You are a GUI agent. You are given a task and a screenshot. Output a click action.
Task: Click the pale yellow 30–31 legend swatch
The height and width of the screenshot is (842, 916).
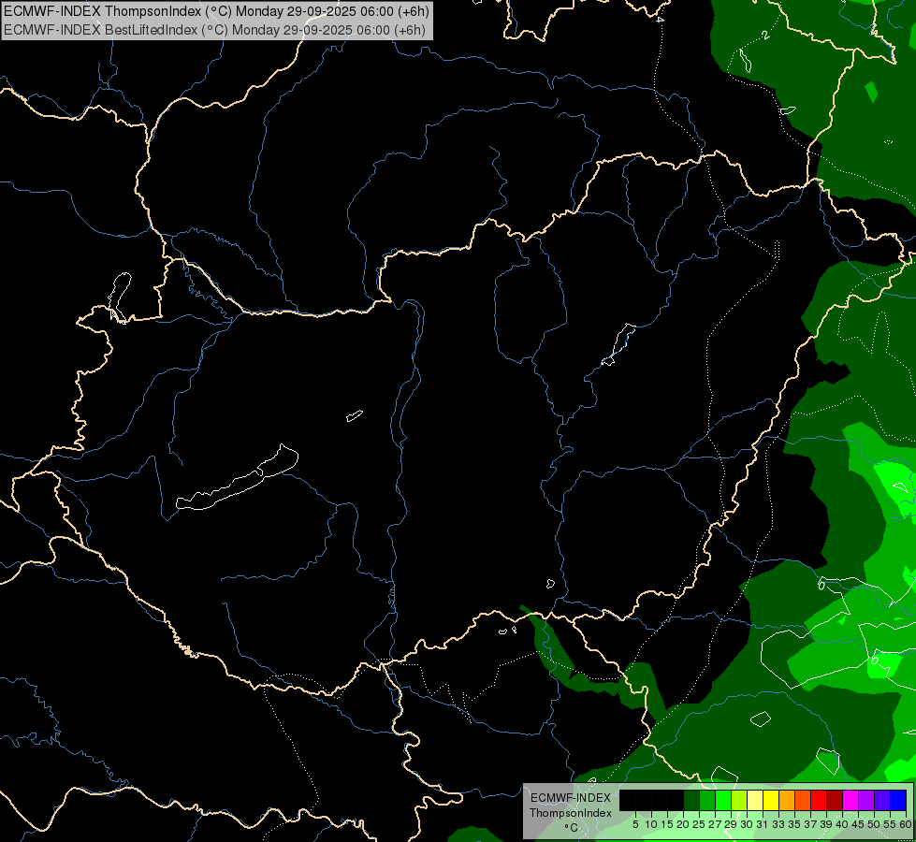click(x=755, y=800)
